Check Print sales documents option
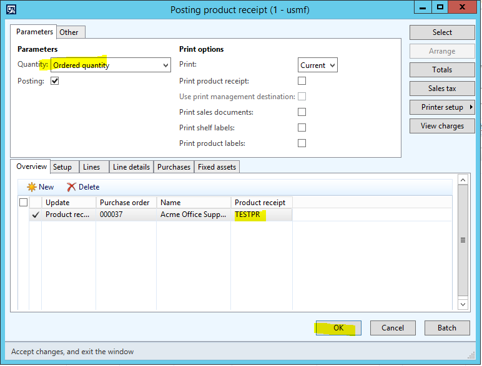The width and height of the screenshot is (482, 366). coord(302,112)
